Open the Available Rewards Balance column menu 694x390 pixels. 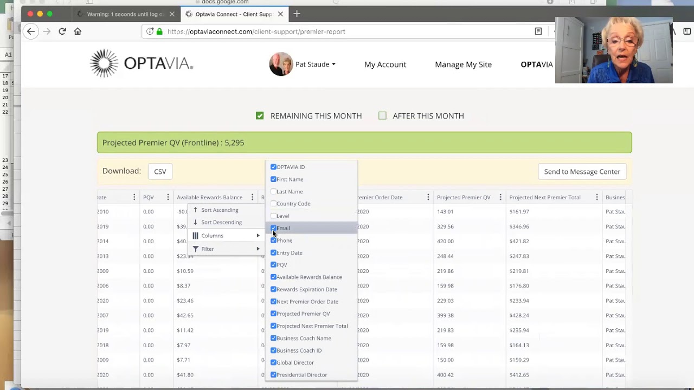pyautogui.click(x=252, y=197)
